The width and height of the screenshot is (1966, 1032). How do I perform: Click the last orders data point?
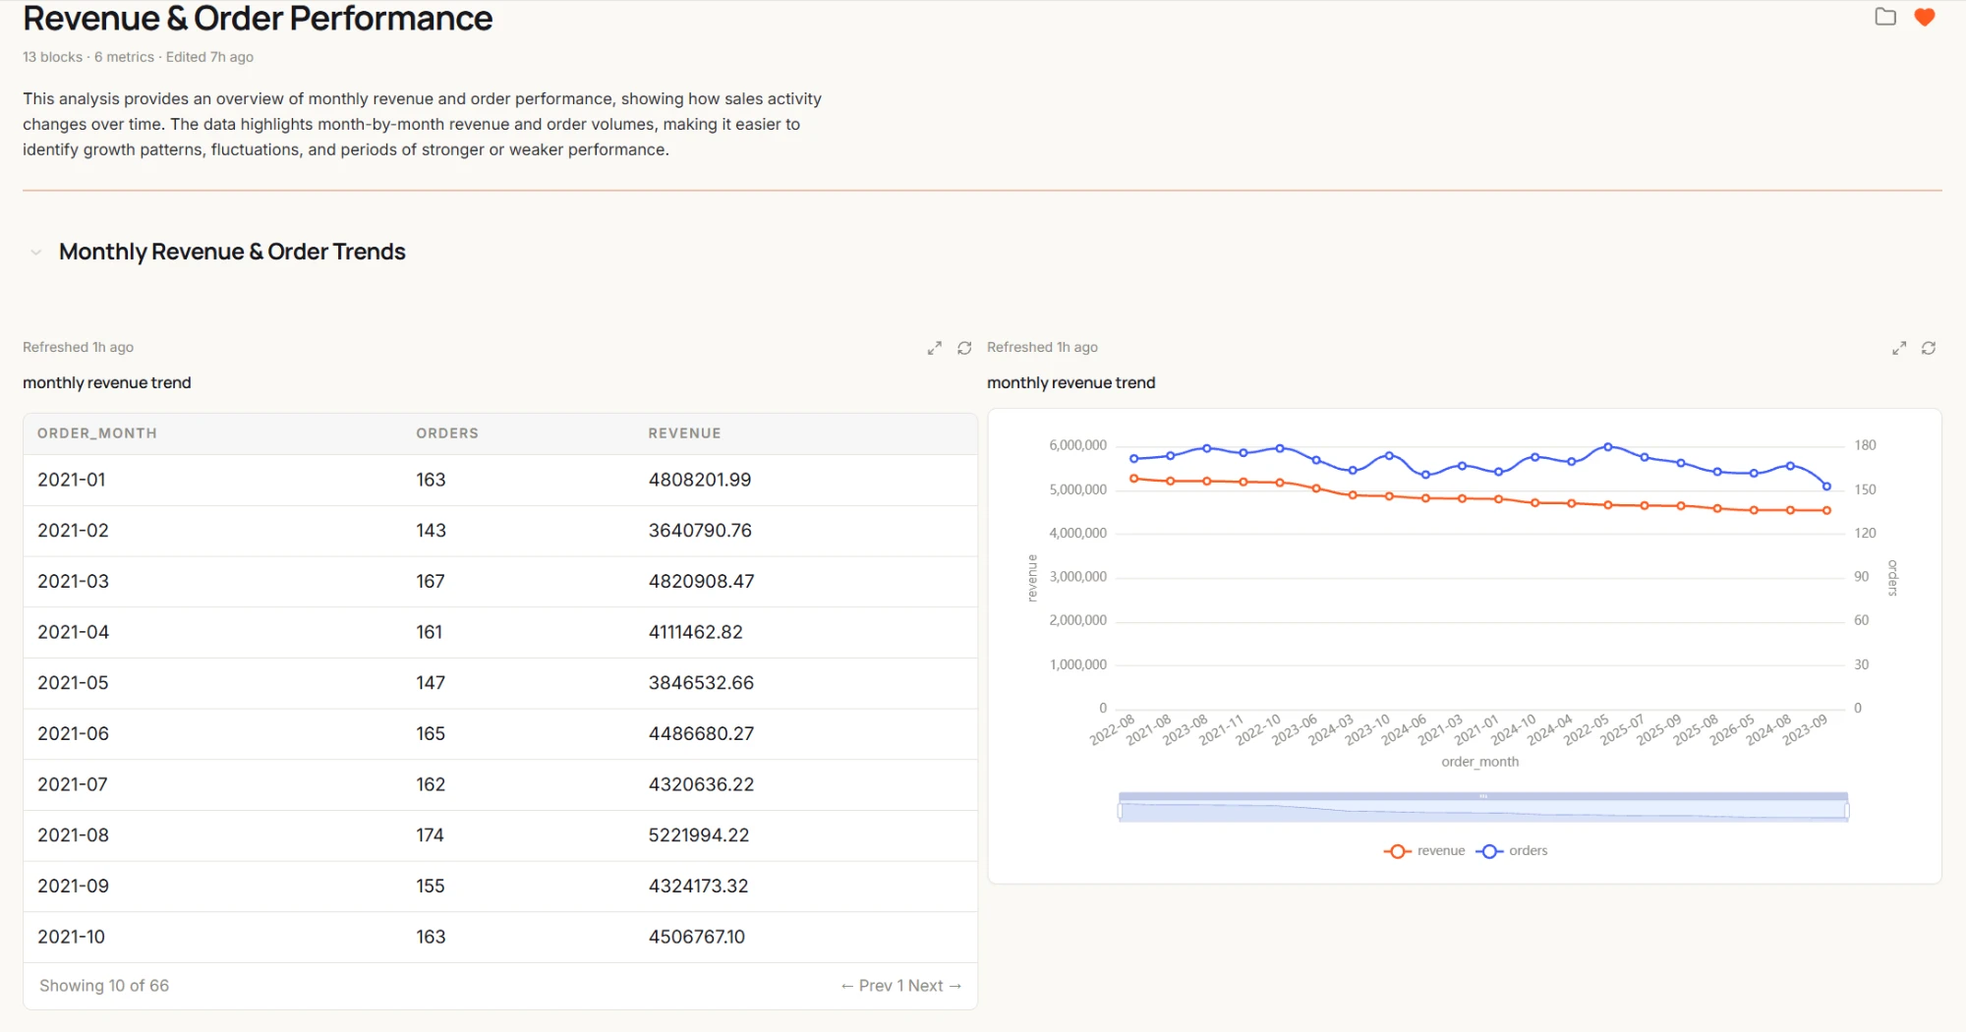click(1826, 487)
